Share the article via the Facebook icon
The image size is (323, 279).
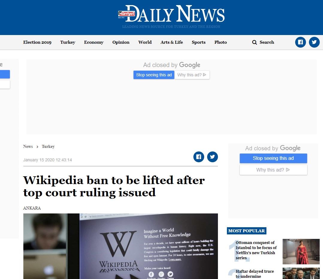[198, 157]
